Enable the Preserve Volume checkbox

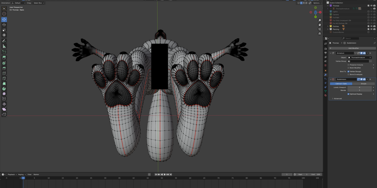348,65
